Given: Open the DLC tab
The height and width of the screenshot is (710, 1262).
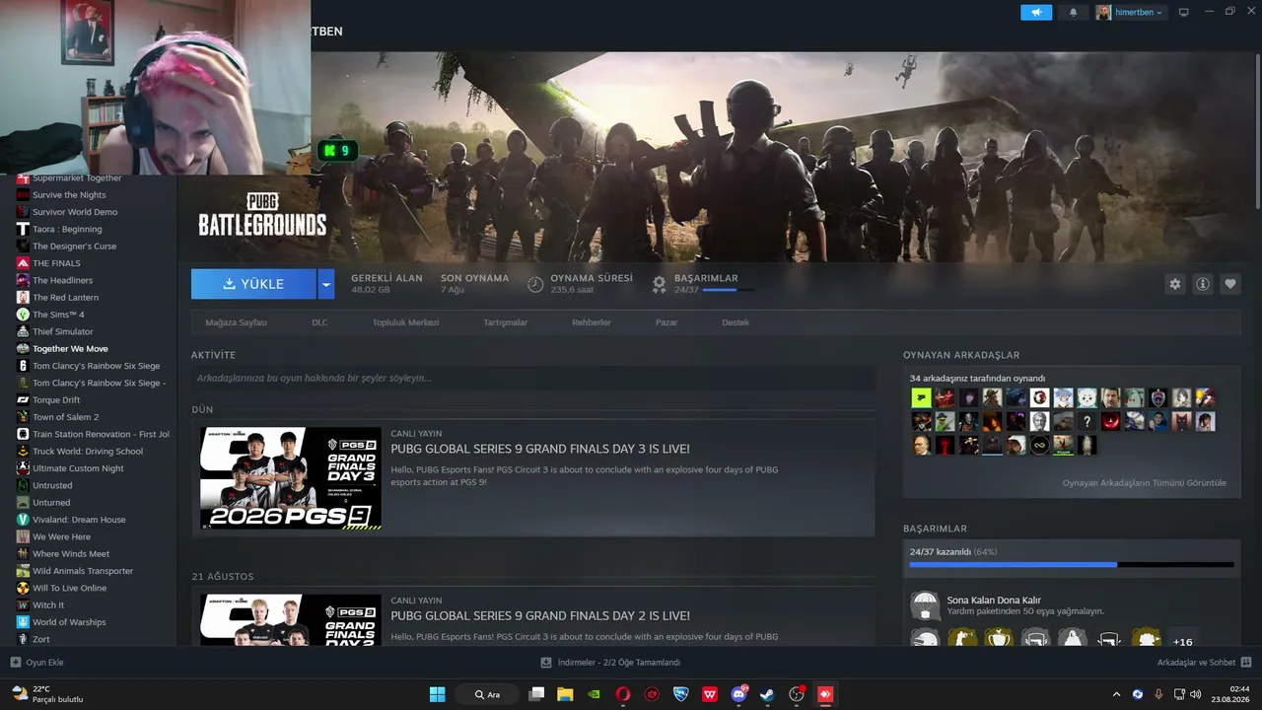Looking at the screenshot, I should tap(319, 322).
